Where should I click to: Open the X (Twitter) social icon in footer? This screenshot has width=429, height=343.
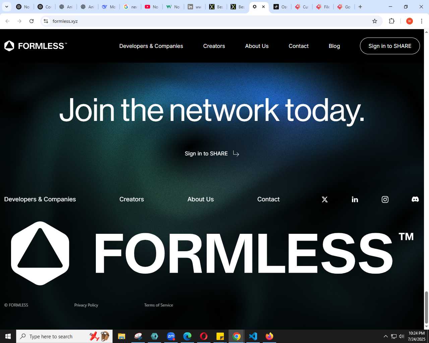(325, 200)
